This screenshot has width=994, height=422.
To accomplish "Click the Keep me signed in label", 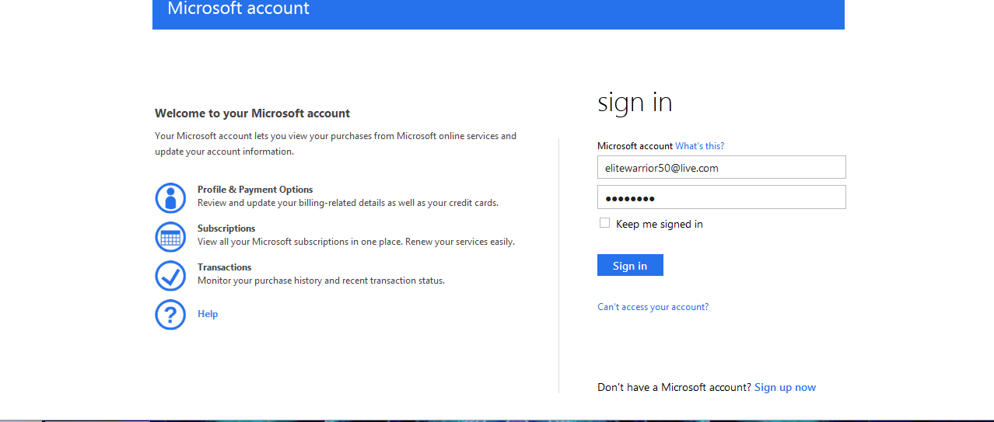I will (660, 224).
